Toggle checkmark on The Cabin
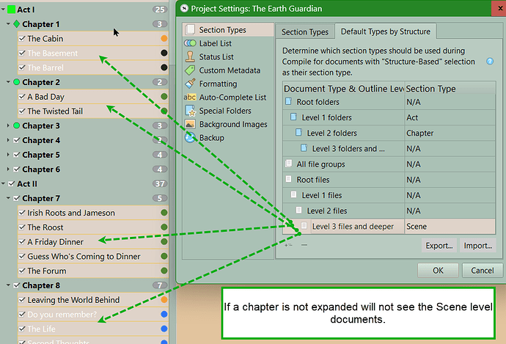This screenshot has width=506, height=344. click(x=21, y=39)
